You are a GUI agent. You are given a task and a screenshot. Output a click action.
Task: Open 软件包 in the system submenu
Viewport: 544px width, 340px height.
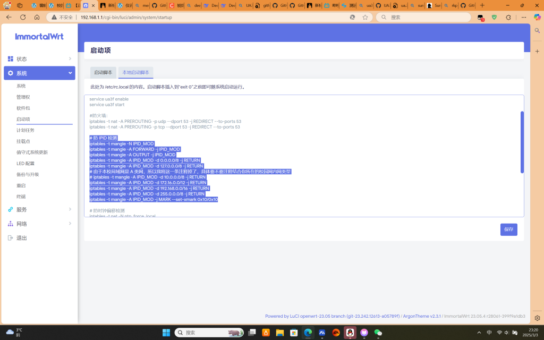click(23, 108)
